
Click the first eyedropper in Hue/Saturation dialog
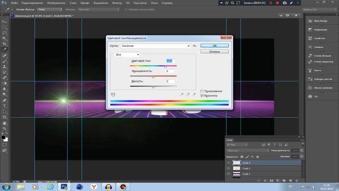(182, 94)
